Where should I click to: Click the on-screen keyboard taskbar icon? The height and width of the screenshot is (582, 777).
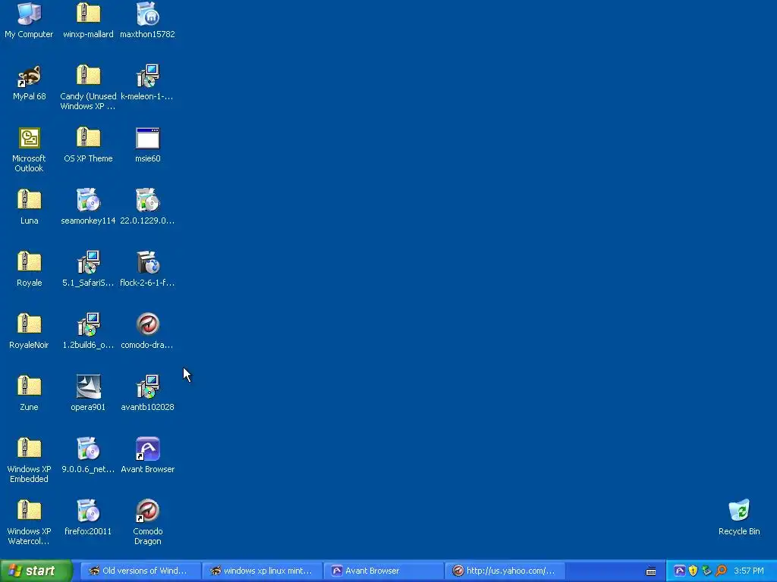[x=651, y=571]
